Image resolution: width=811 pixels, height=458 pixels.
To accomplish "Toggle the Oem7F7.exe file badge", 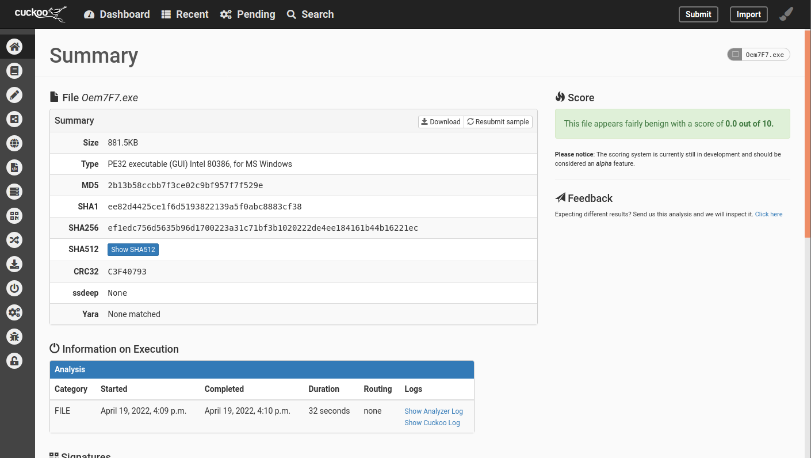I will pyautogui.click(x=758, y=55).
